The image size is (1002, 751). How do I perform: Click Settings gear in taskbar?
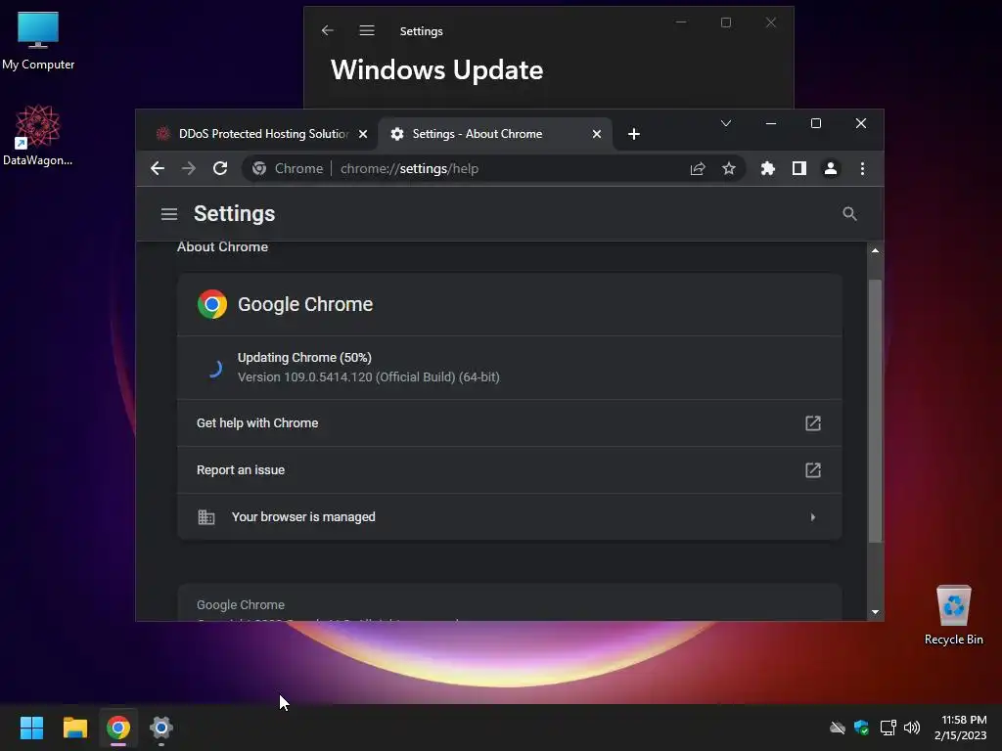point(161,728)
